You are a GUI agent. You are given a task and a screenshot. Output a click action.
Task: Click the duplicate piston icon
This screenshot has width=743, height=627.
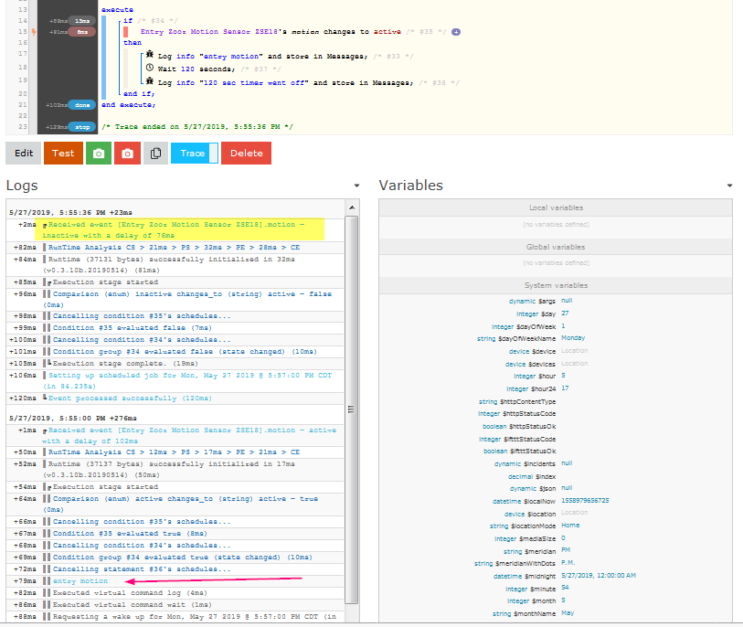click(x=156, y=153)
